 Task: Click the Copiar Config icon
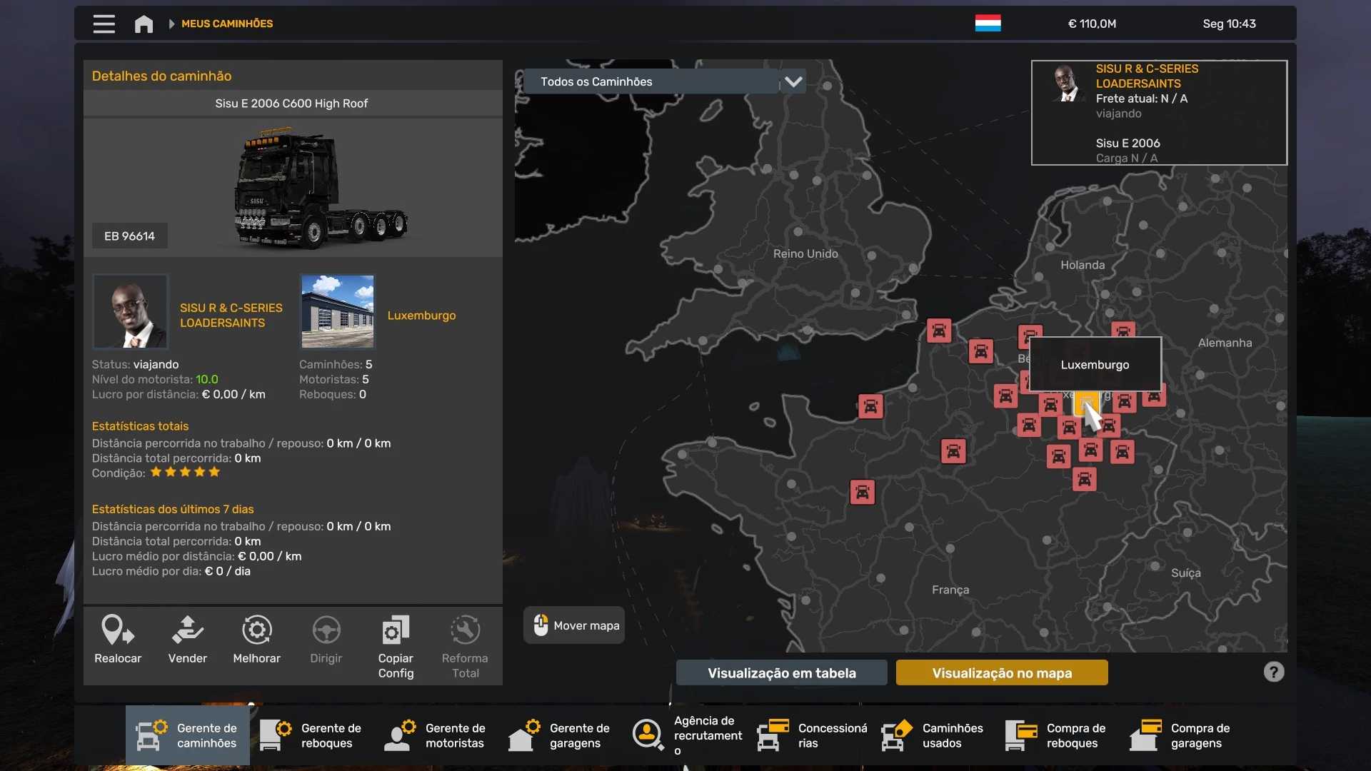click(x=396, y=630)
